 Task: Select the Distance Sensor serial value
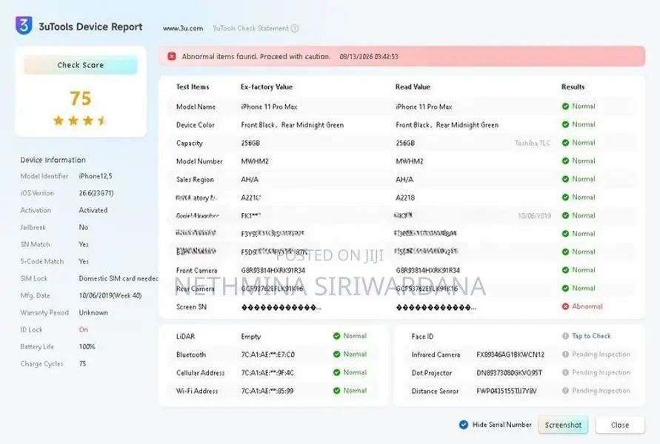(507, 391)
